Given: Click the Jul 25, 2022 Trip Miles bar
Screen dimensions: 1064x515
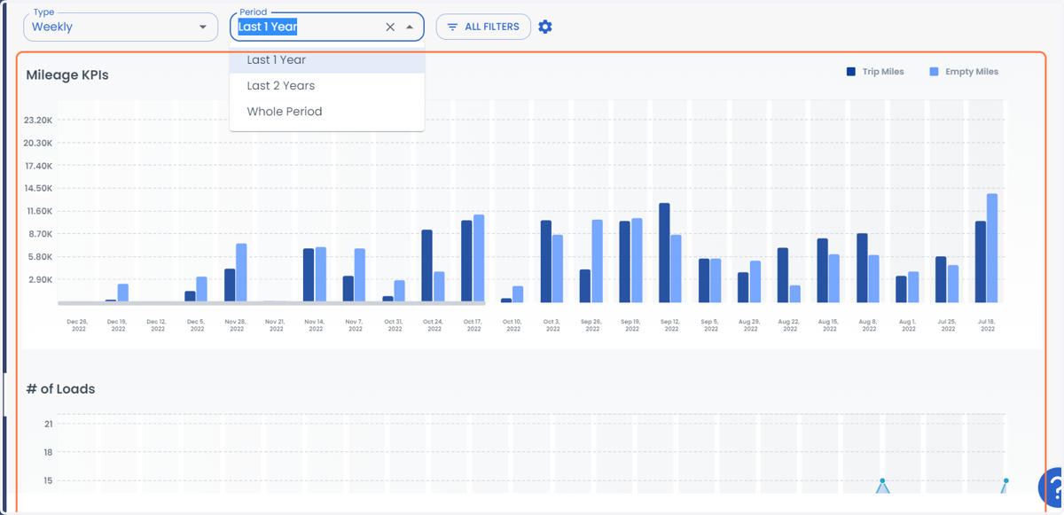Looking at the screenshot, I should point(941,279).
